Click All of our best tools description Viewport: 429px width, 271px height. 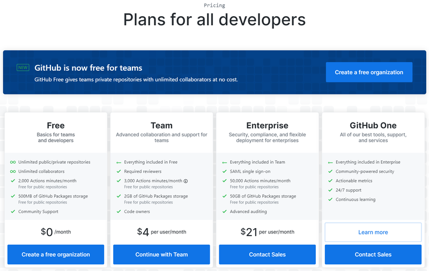pos(373,137)
